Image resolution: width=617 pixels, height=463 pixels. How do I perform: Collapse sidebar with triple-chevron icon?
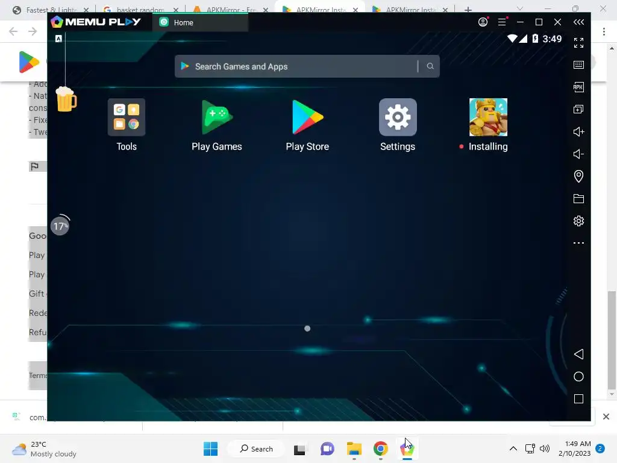pos(578,22)
